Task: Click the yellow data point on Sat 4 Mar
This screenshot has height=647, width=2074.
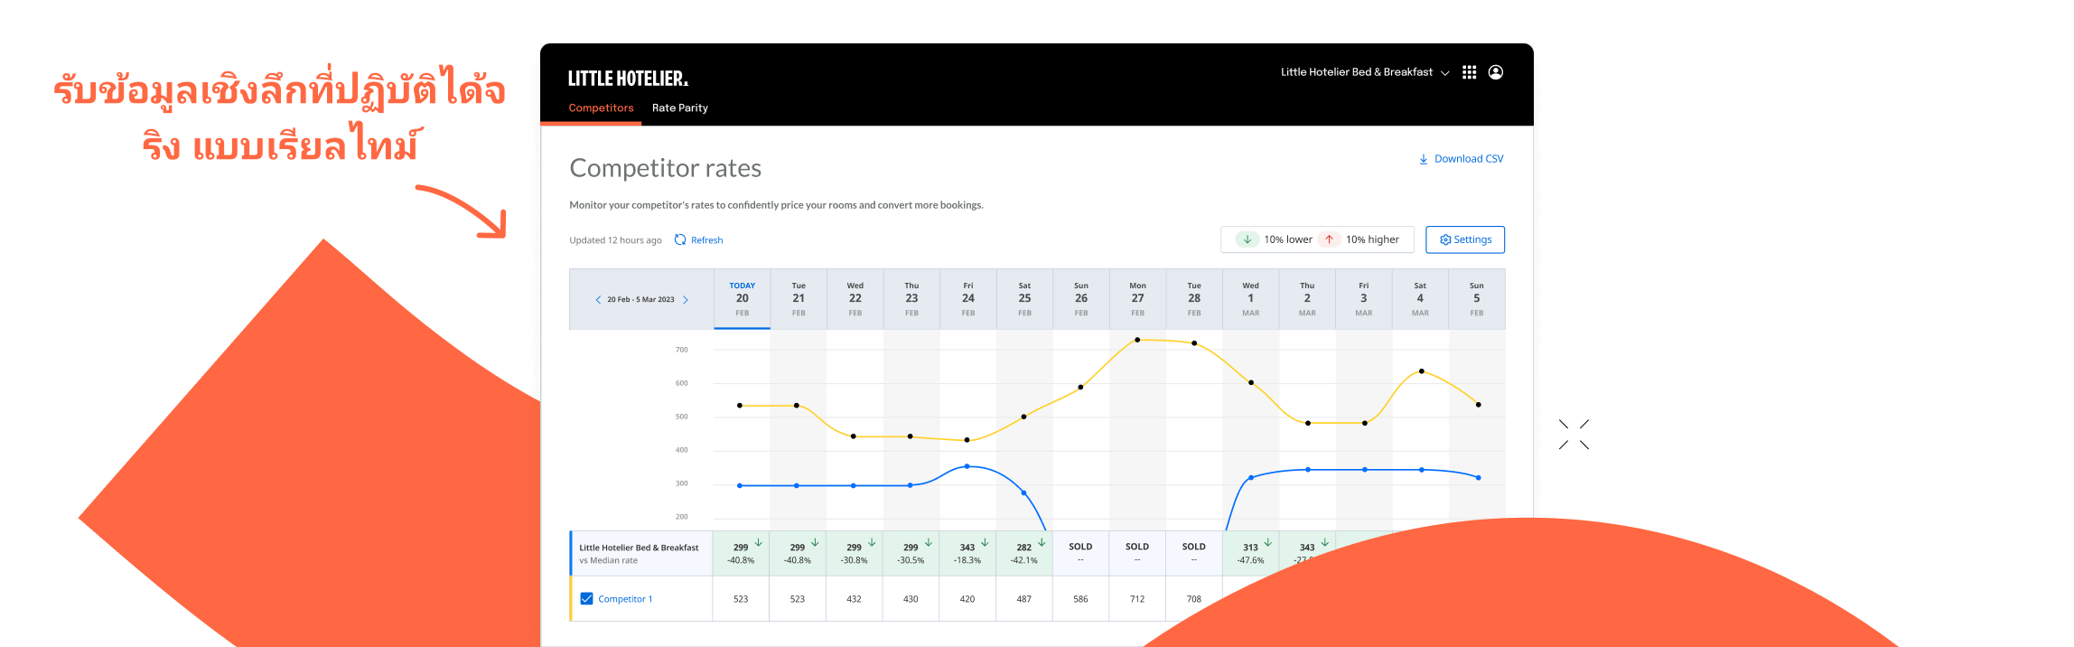Action: pos(1421,371)
